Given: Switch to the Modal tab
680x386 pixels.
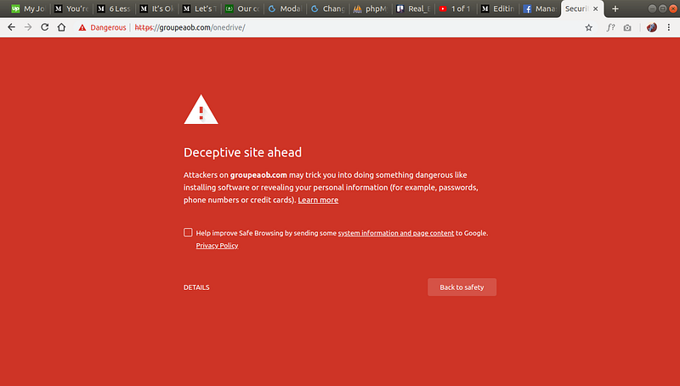Looking at the screenshot, I should point(285,9).
